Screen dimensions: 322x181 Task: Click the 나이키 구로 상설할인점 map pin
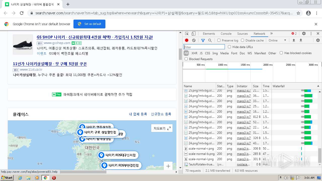pos(98,132)
